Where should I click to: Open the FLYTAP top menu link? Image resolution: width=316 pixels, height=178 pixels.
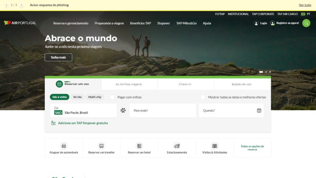[220, 14]
